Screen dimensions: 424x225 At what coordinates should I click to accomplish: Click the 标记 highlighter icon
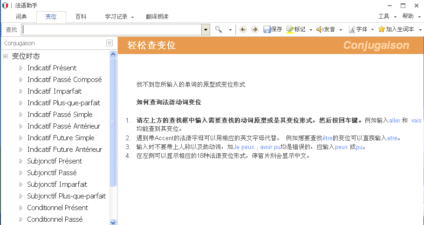click(290, 29)
